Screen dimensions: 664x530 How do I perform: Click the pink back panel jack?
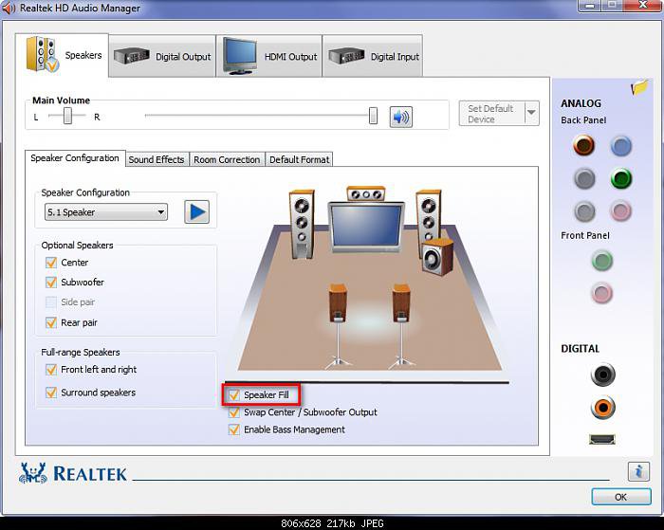[x=620, y=210]
